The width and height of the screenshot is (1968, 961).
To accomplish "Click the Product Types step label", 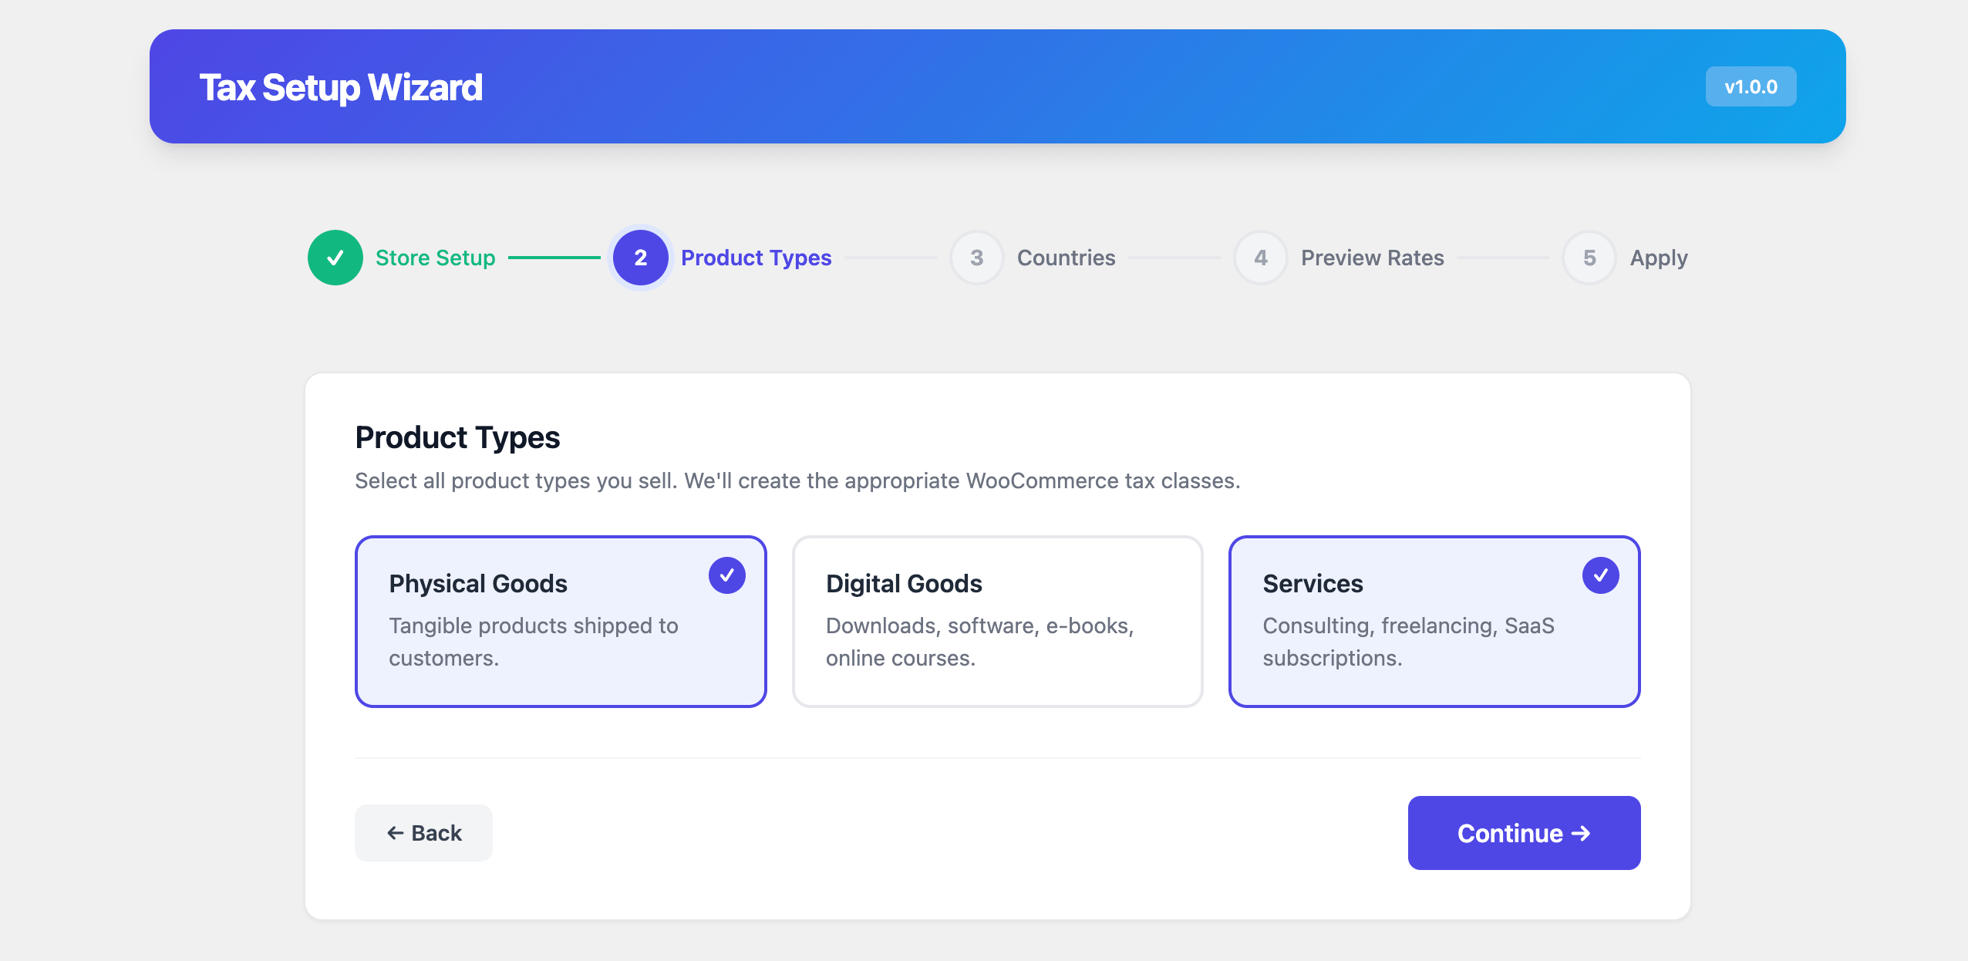I will (757, 258).
